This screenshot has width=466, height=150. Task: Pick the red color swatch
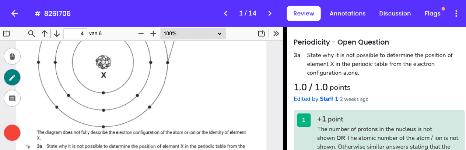12,133
